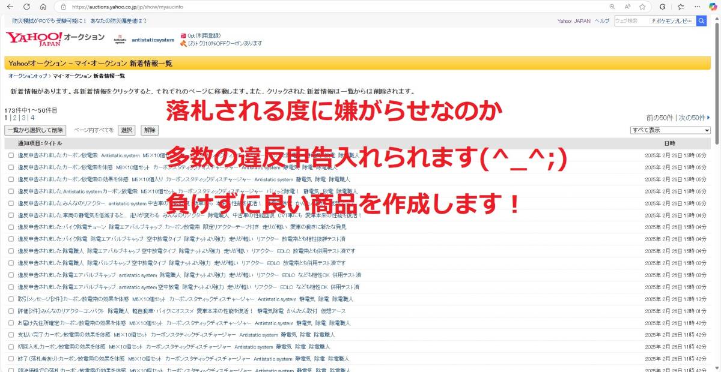The image size is (721, 372).
Task: Click the 2025年 2月 26日 12時 13分 date cell
Action: pyautogui.click(x=675, y=299)
